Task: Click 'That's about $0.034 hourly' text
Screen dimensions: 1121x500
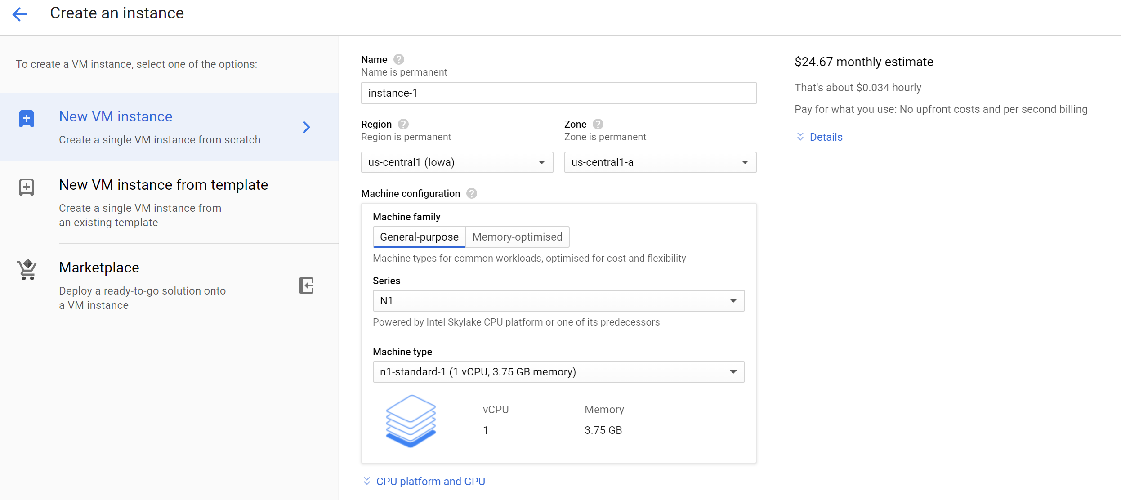Action: tap(857, 88)
